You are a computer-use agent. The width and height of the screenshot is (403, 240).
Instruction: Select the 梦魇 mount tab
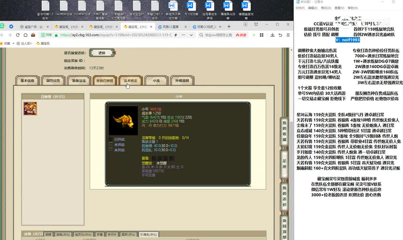[100, 234]
